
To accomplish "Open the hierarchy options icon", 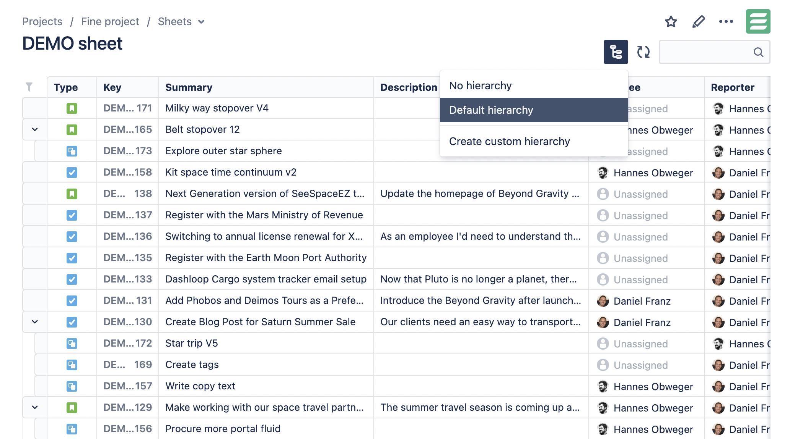I will 616,52.
